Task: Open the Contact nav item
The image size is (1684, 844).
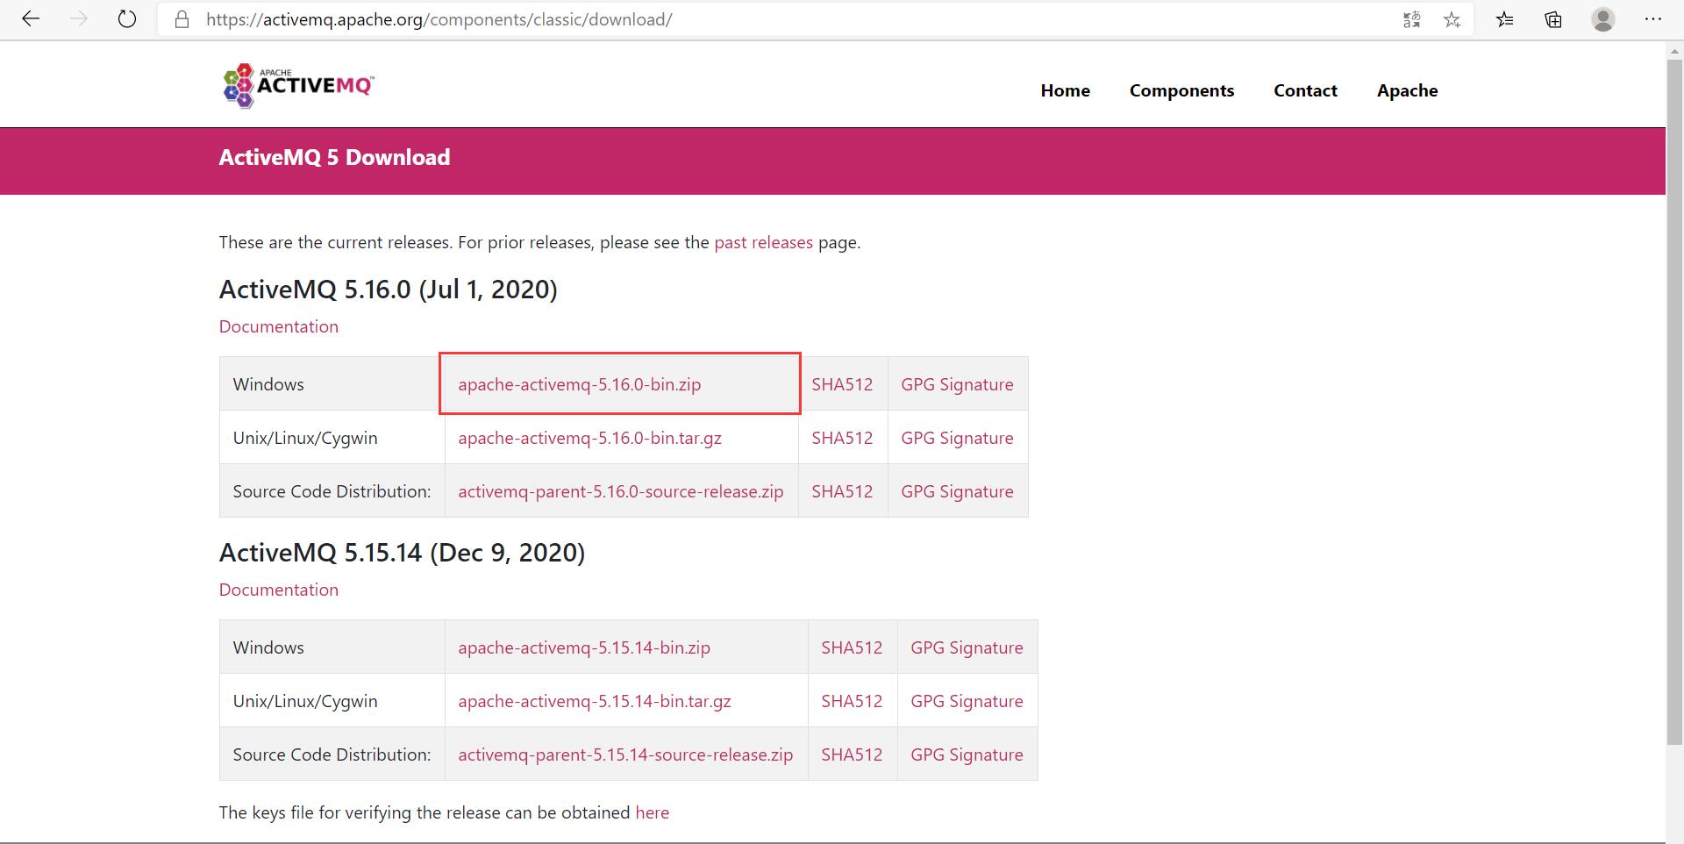Action: tap(1305, 90)
